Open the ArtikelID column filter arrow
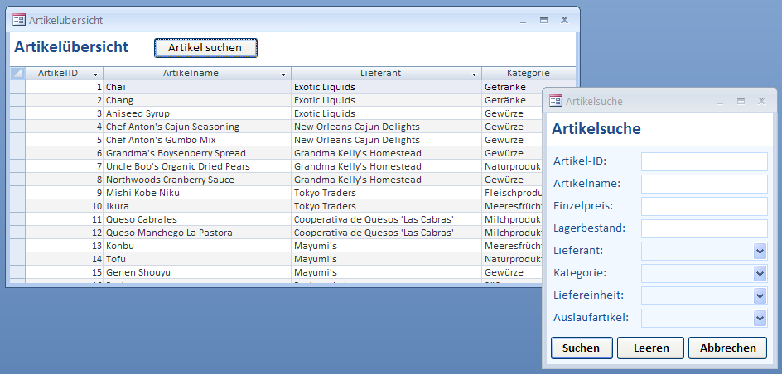This screenshot has width=782, height=374. pos(95,74)
